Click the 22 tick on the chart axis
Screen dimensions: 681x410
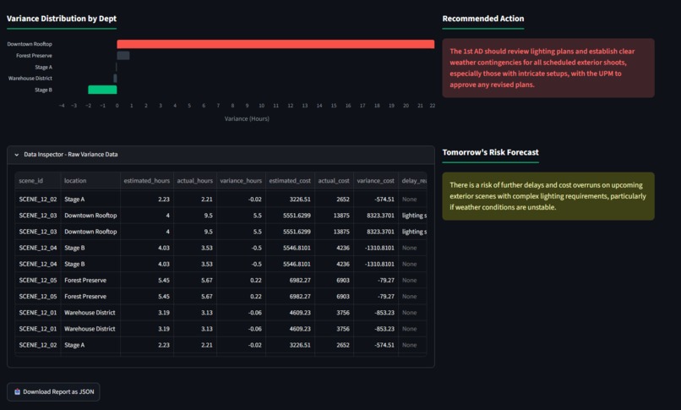click(432, 106)
